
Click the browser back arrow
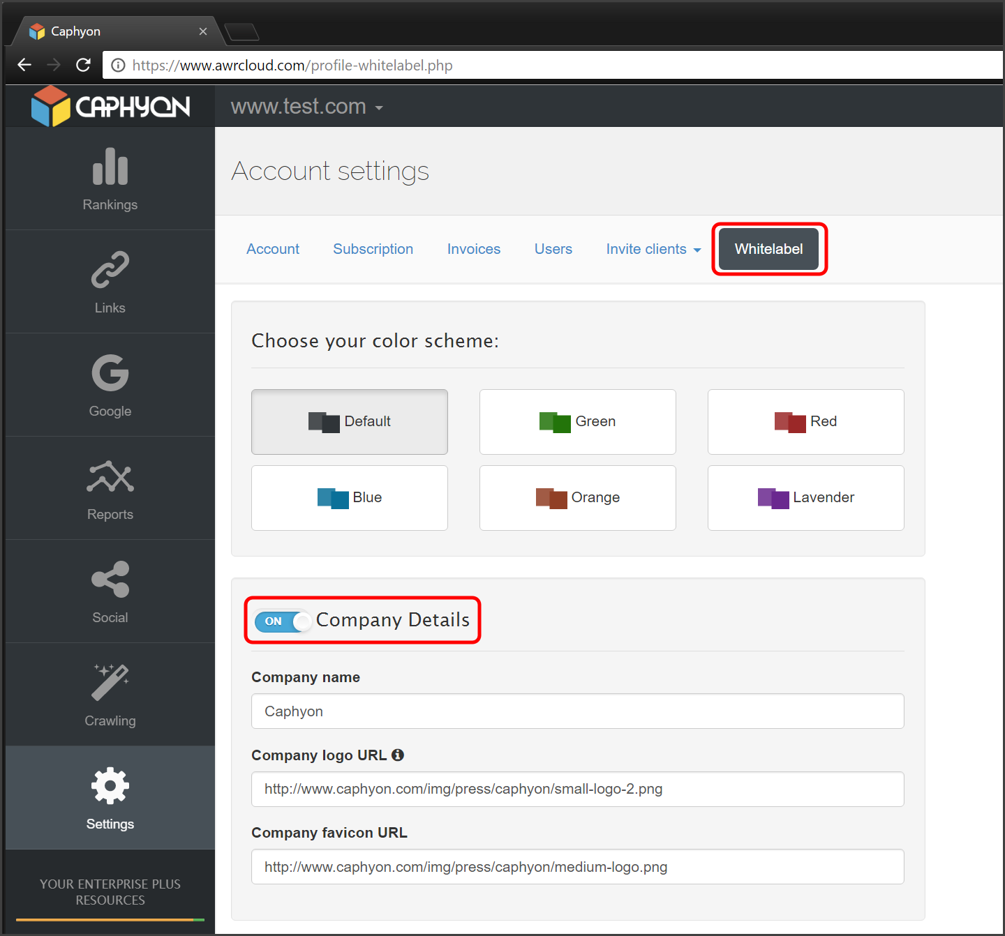pyautogui.click(x=24, y=65)
